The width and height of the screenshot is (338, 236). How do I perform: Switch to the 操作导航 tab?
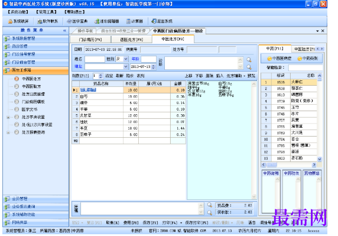point(85,31)
